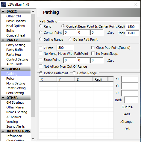This screenshot has width=141, height=142.
Task: Open Infomation page
Action: click(14, 136)
